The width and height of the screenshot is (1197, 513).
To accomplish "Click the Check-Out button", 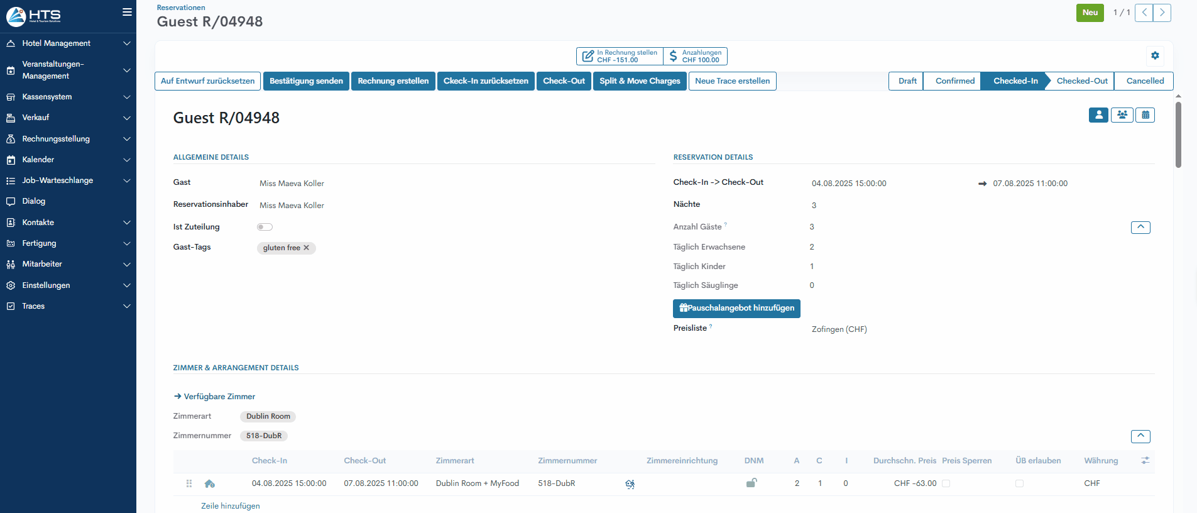I will point(564,81).
